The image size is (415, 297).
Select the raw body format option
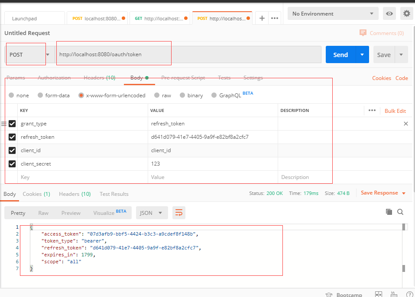[x=157, y=95]
